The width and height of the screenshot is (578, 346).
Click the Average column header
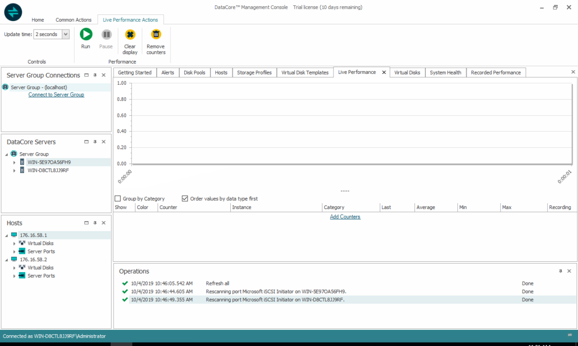coord(436,208)
